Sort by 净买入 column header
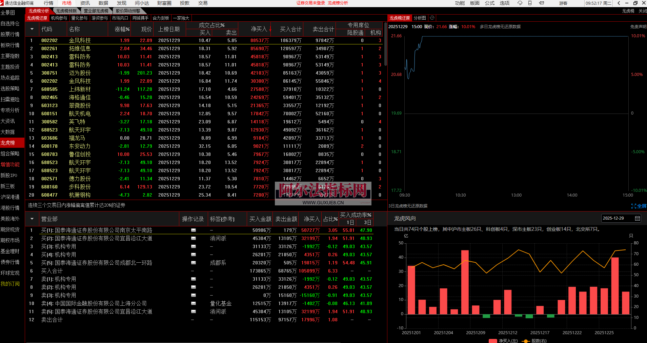The height and width of the screenshot is (343, 647). pos(259,29)
